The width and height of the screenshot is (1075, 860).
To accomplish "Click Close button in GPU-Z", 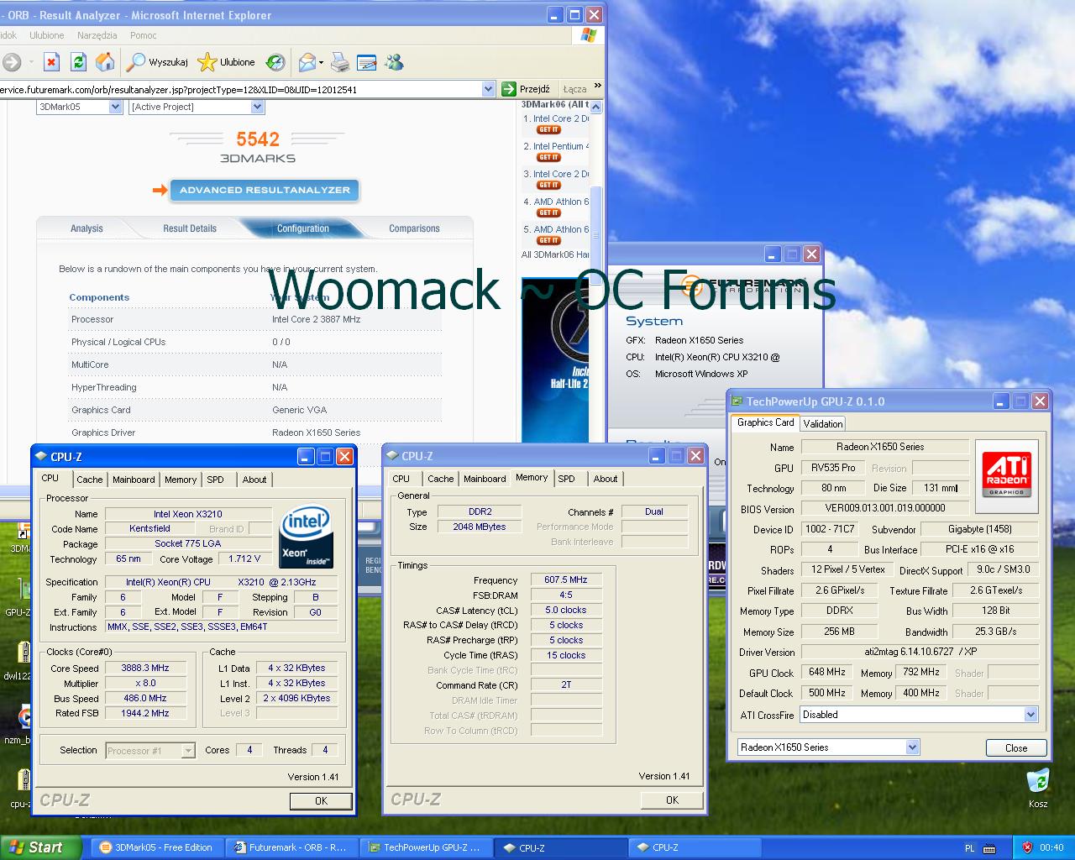I will pos(1016,748).
